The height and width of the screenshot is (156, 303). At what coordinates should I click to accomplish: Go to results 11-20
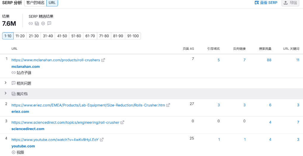click(20, 36)
